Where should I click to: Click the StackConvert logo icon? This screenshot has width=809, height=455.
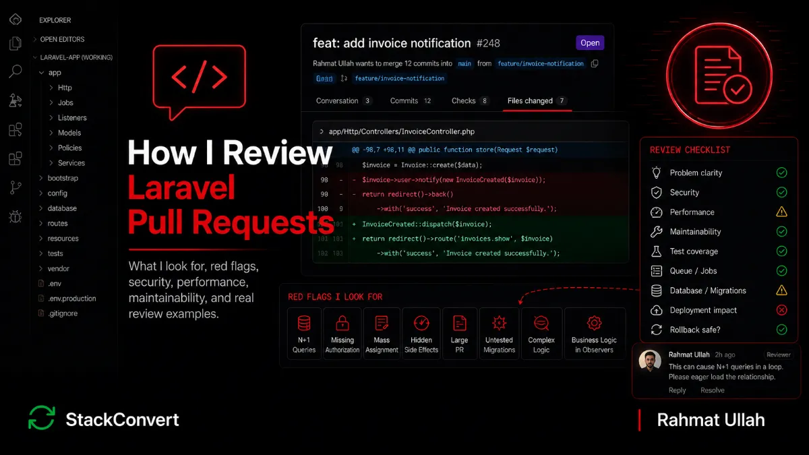(x=42, y=418)
